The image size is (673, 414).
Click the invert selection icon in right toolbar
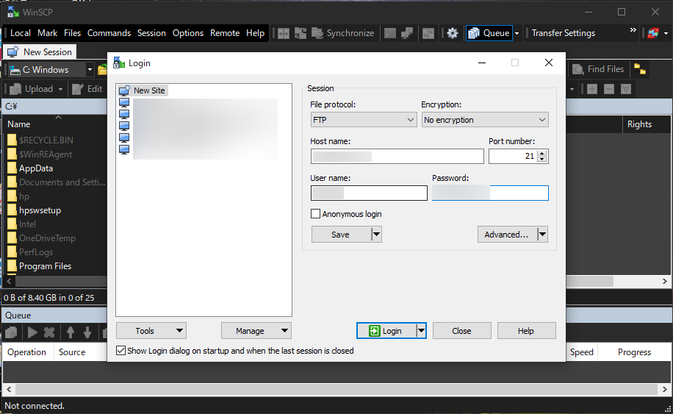[626, 89]
